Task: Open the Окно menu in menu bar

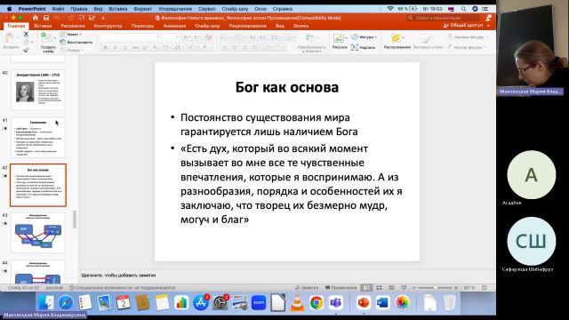Action: pos(260,8)
